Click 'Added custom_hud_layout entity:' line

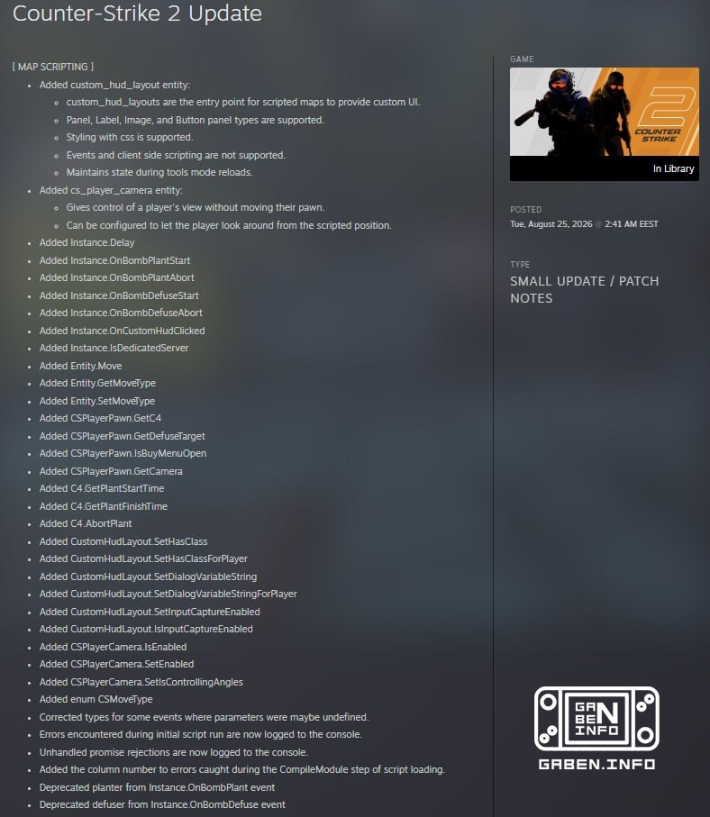click(x=114, y=85)
